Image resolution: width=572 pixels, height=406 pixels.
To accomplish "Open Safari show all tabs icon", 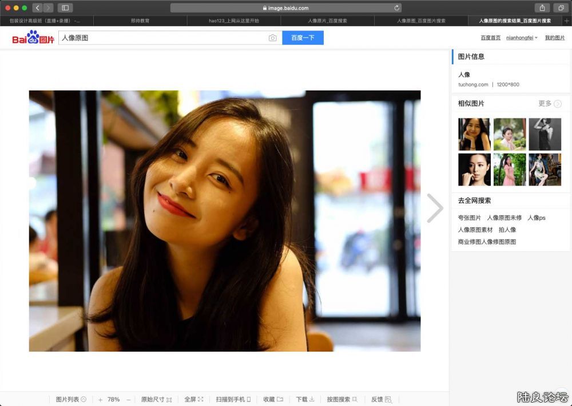I will click(561, 8).
